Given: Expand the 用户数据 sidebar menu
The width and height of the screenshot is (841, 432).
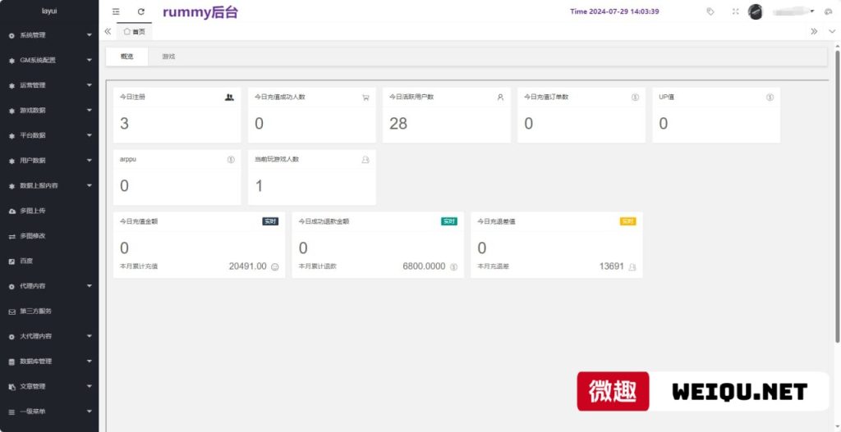Looking at the screenshot, I should 49,161.
